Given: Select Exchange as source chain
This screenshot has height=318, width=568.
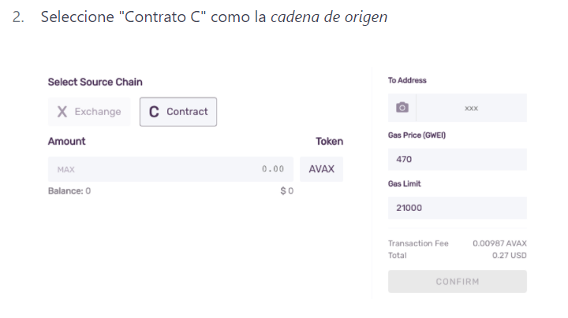Looking at the screenshot, I should tap(89, 112).
